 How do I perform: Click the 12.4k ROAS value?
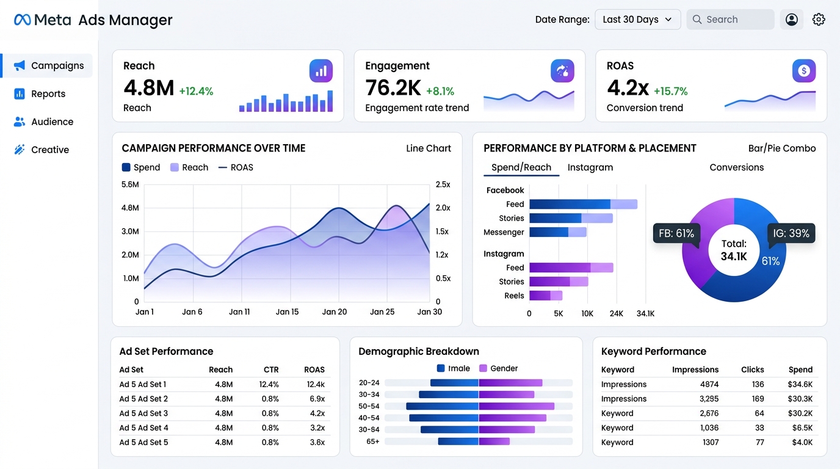316,385
